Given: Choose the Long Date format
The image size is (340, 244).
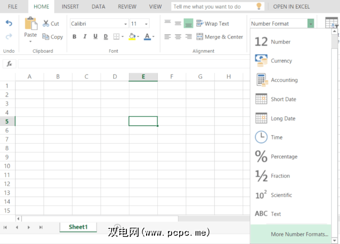Looking at the screenshot, I should (291, 118).
